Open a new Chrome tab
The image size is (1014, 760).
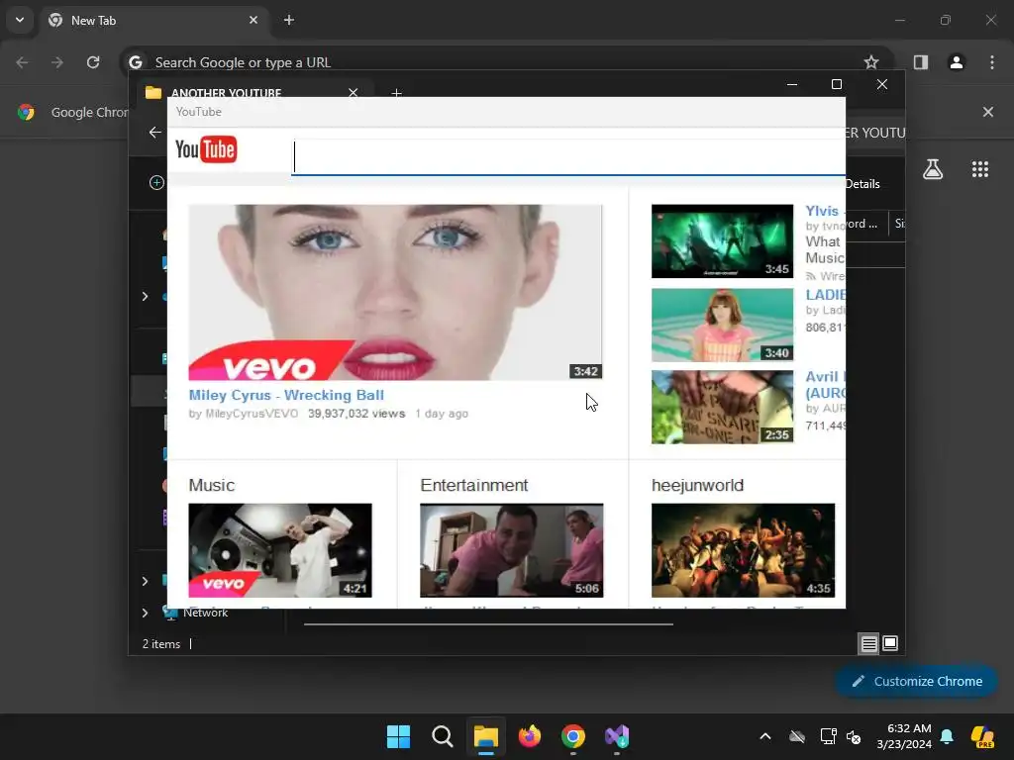click(289, 20)
